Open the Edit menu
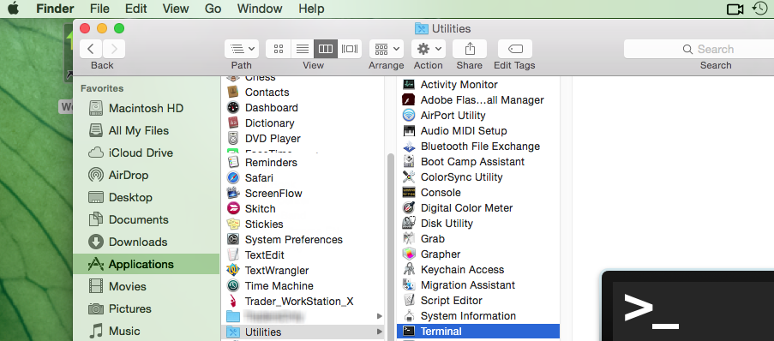Screen dimensions: 774x341 click(135, 9)
